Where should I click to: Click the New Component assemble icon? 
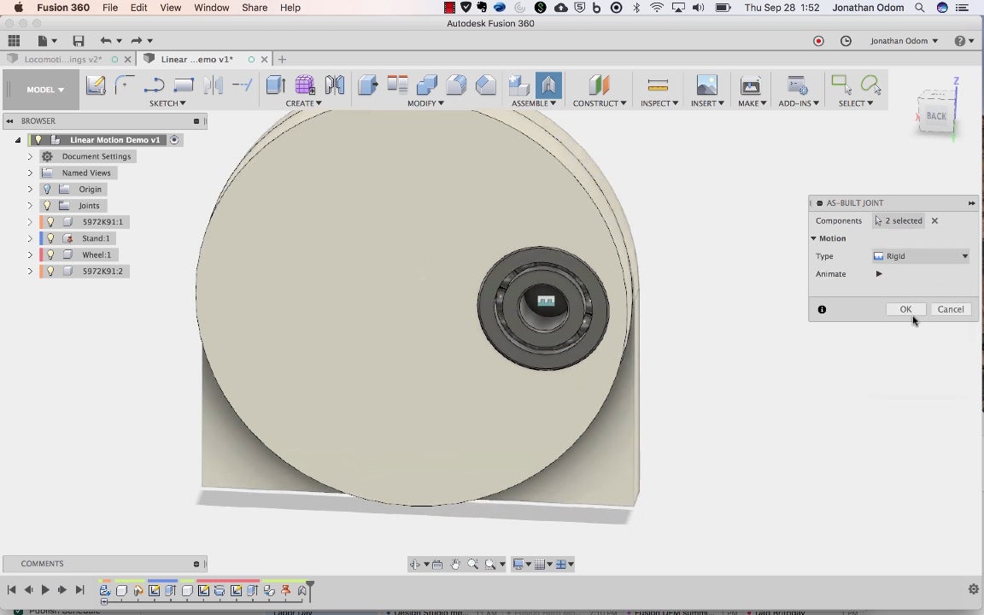coord(519,85)
